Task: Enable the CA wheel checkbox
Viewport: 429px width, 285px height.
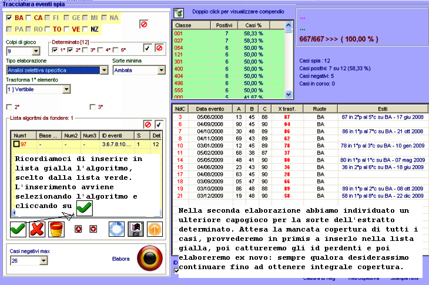Action: (29, 18)
